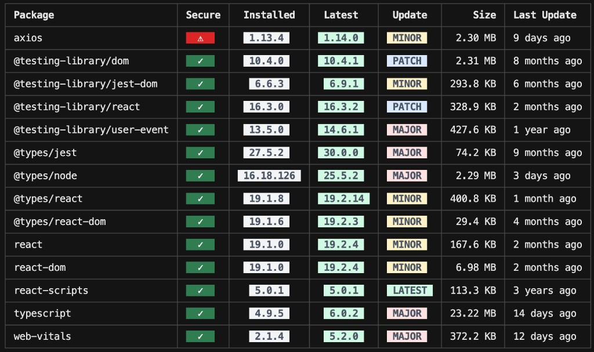Screen dimensions: 594x352
Task: Click the green checkmark for @types/jest
Action: tap(200, 153)
